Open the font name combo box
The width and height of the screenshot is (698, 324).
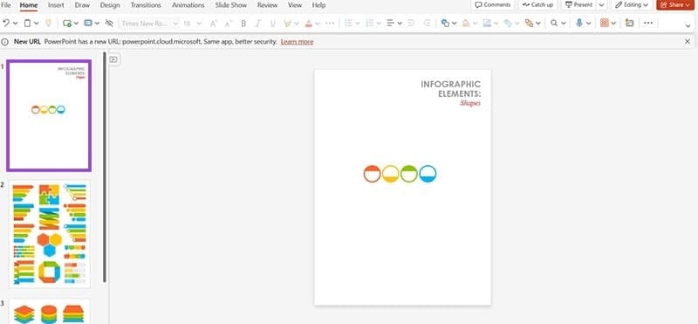[149, 24]
